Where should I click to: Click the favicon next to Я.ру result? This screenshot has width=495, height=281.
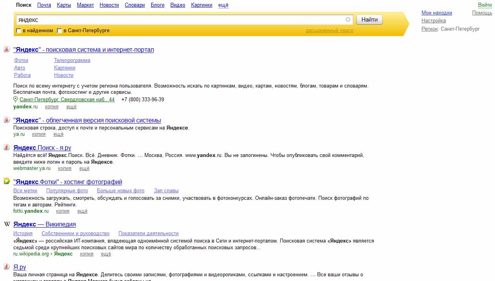click(x=7, y=266)
